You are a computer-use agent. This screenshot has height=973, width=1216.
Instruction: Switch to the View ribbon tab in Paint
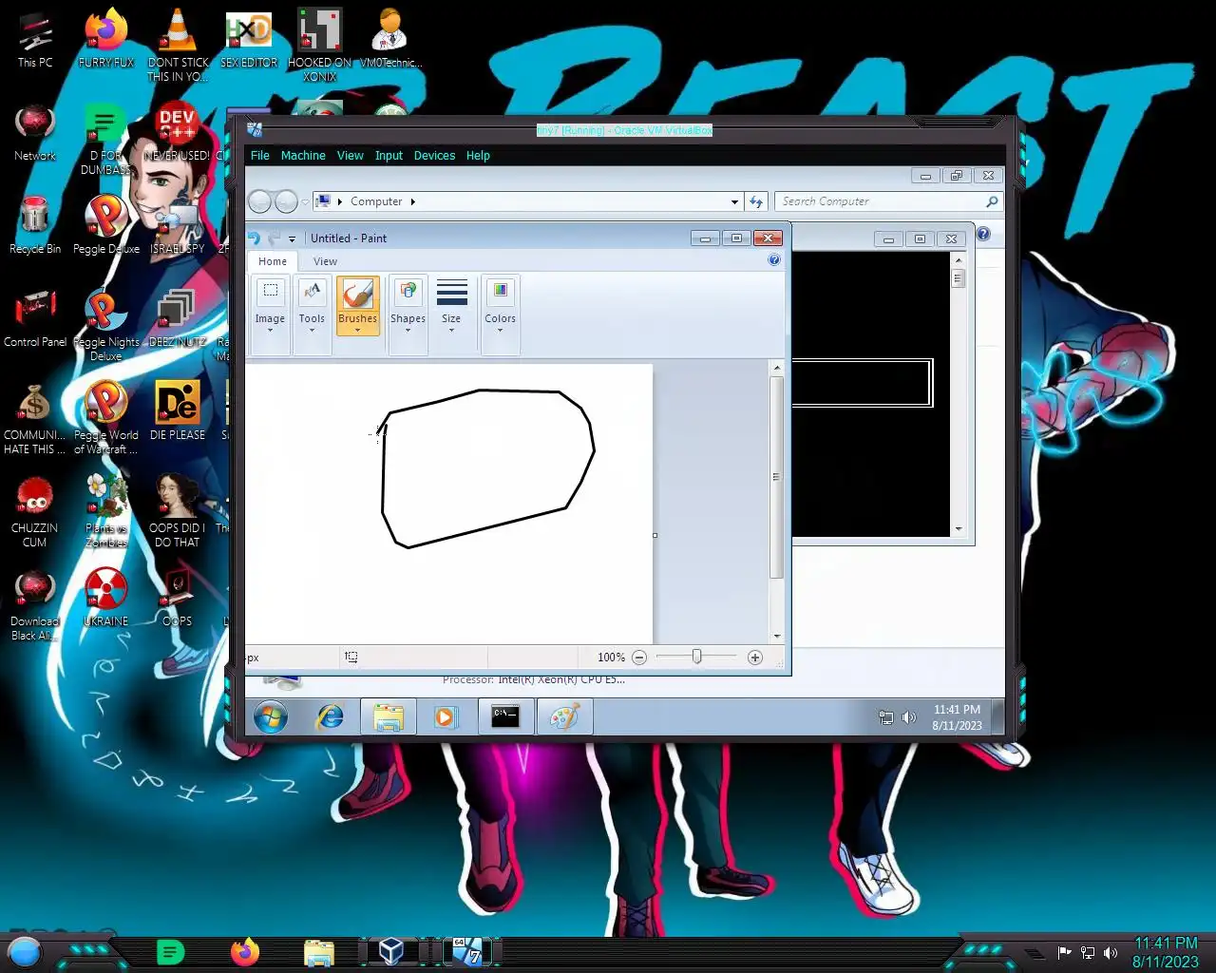point(325,261)
